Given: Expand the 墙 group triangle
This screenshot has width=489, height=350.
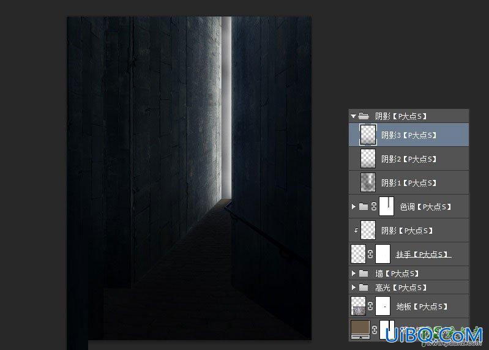Looking at the screenshot, I should tap(353, 274).
